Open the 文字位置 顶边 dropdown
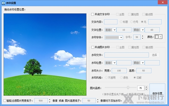This screenshot has width=169, height=106. [139, 30]
